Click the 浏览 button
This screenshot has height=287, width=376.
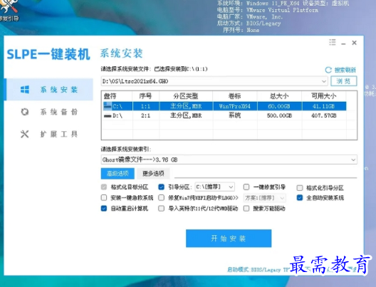click(x=344, y=81)
